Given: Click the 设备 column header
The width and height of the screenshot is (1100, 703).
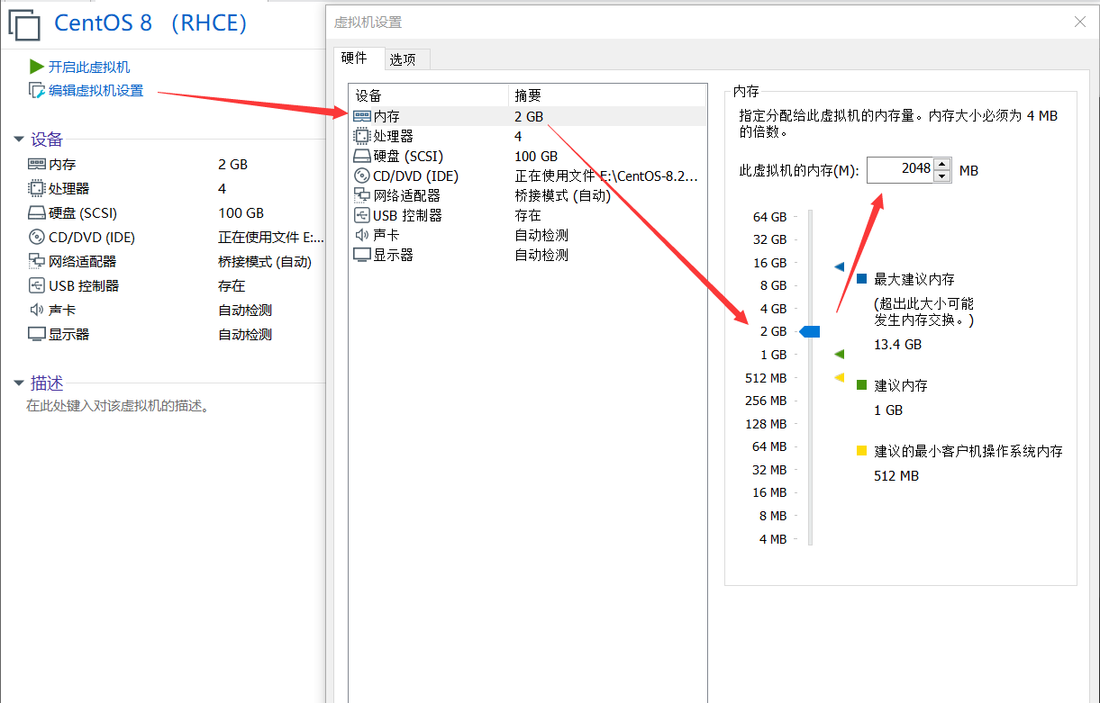Looking at the screenshot, I should 429,95.
